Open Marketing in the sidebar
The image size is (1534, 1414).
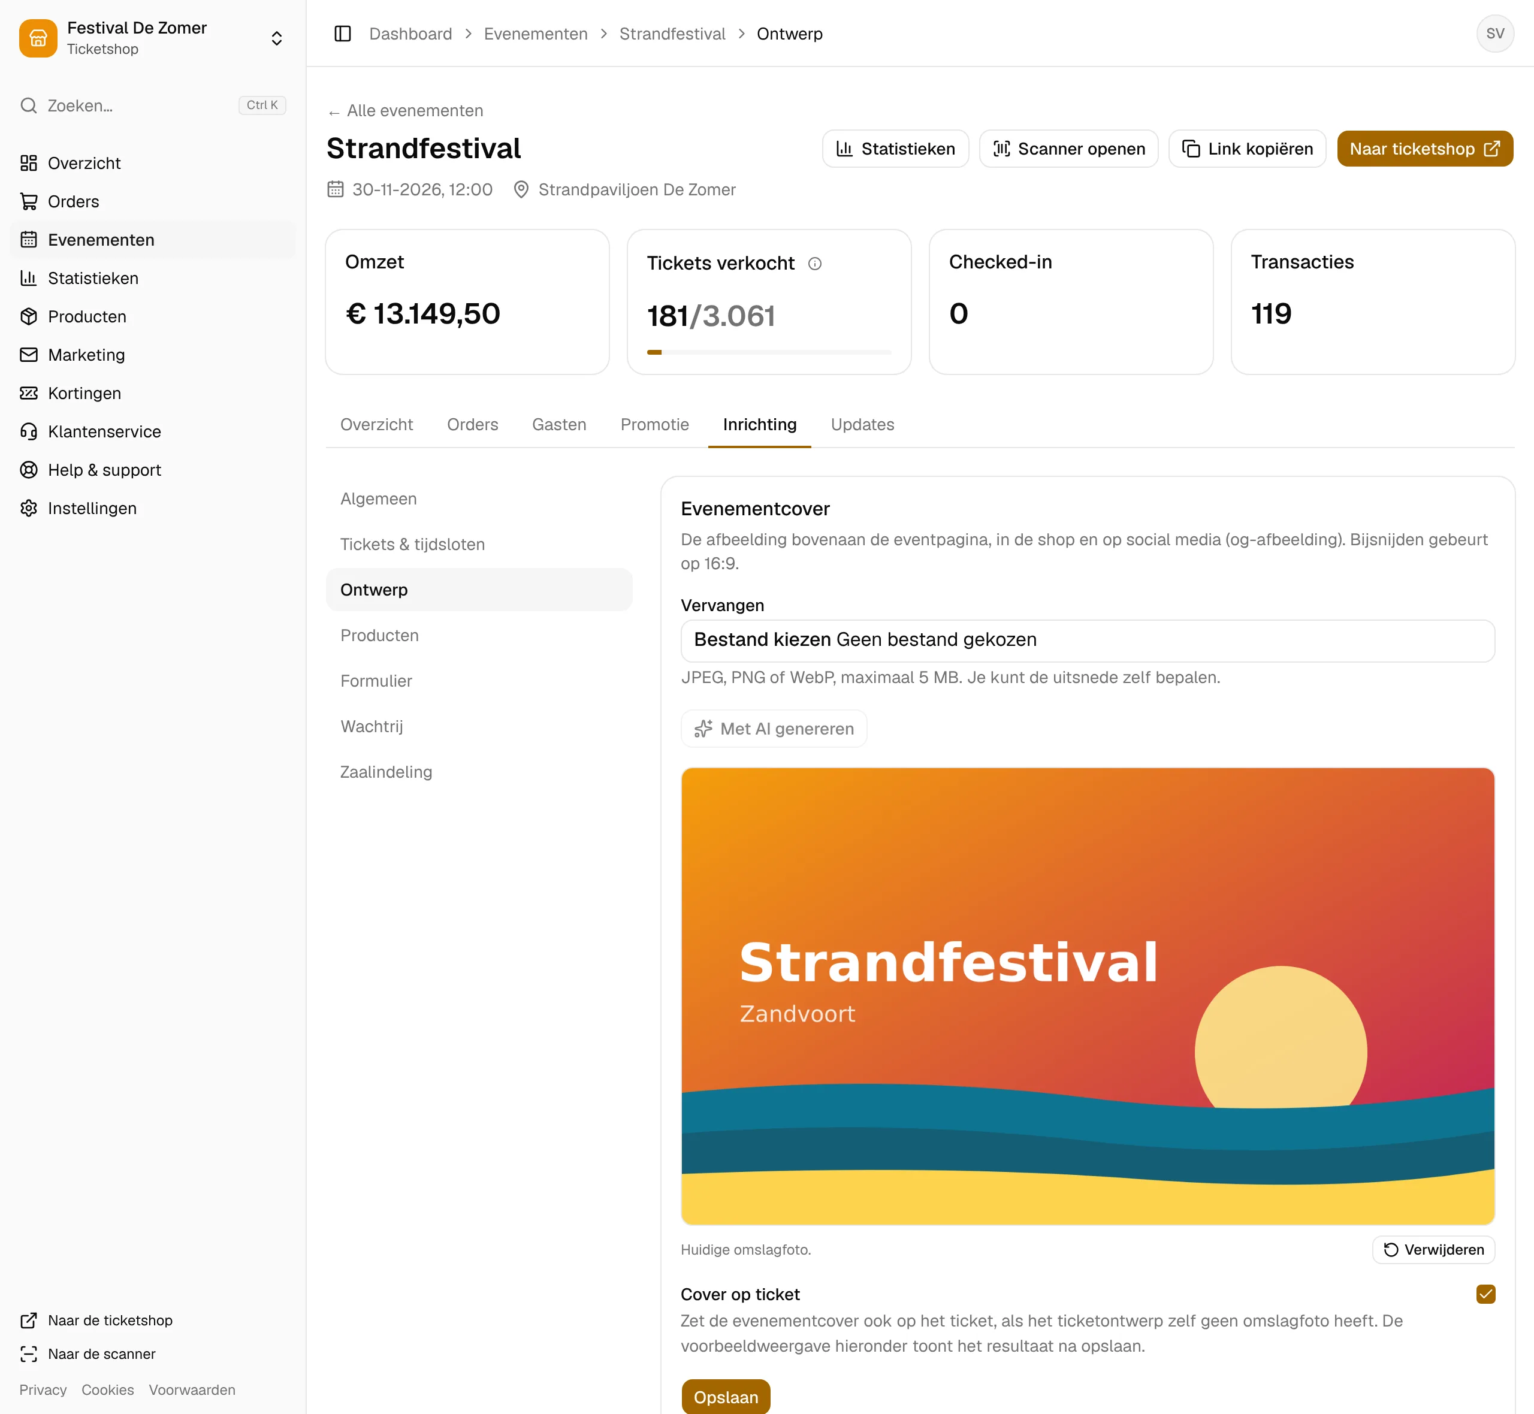153,354
